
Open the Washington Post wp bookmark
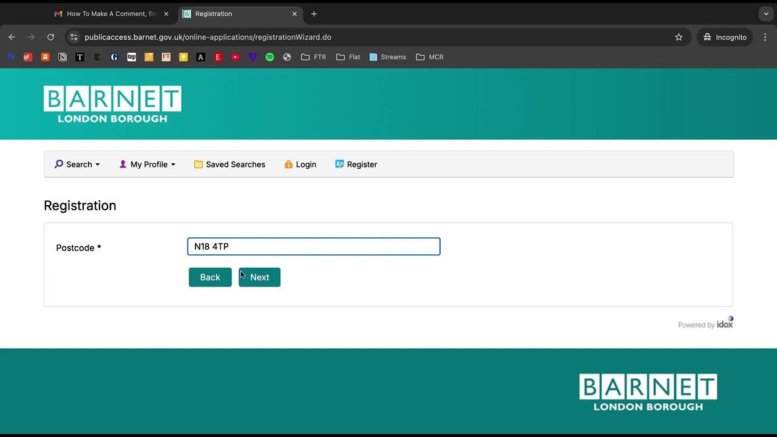pos(132,57)
